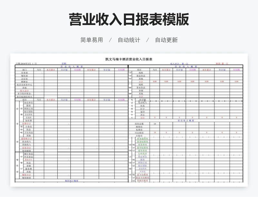Select the 维修房 row label

[139, 127]
